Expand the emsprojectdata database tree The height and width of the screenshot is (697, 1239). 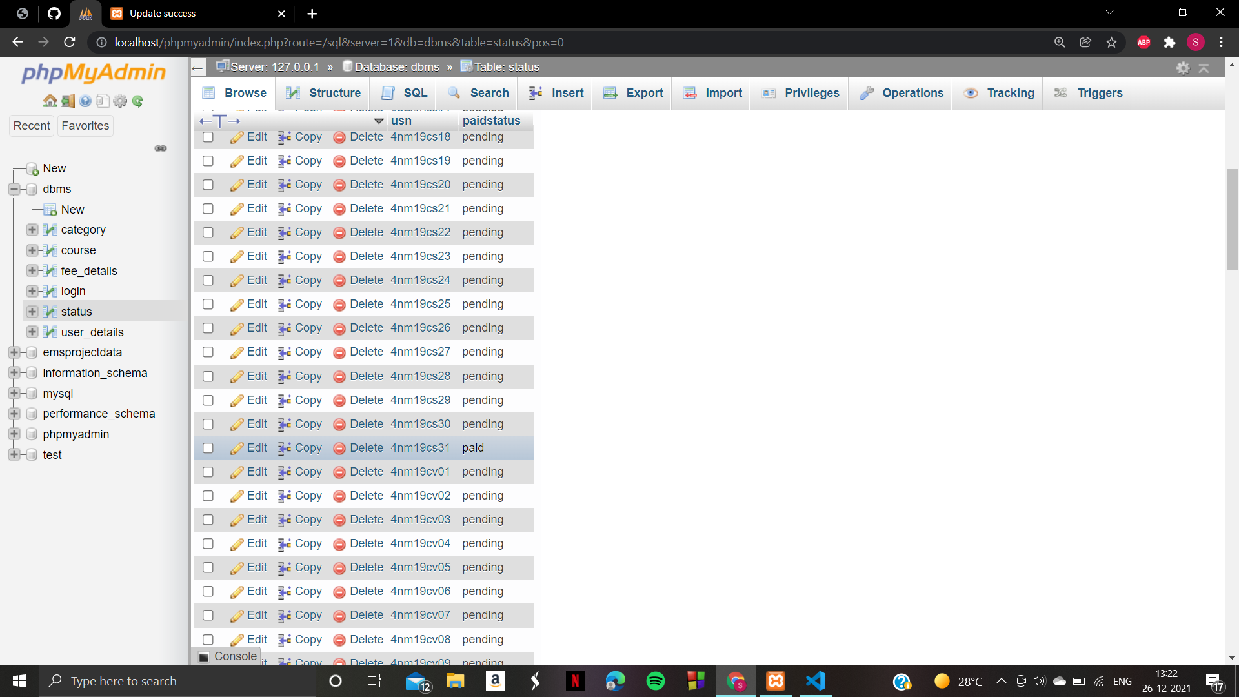(14, 352)
